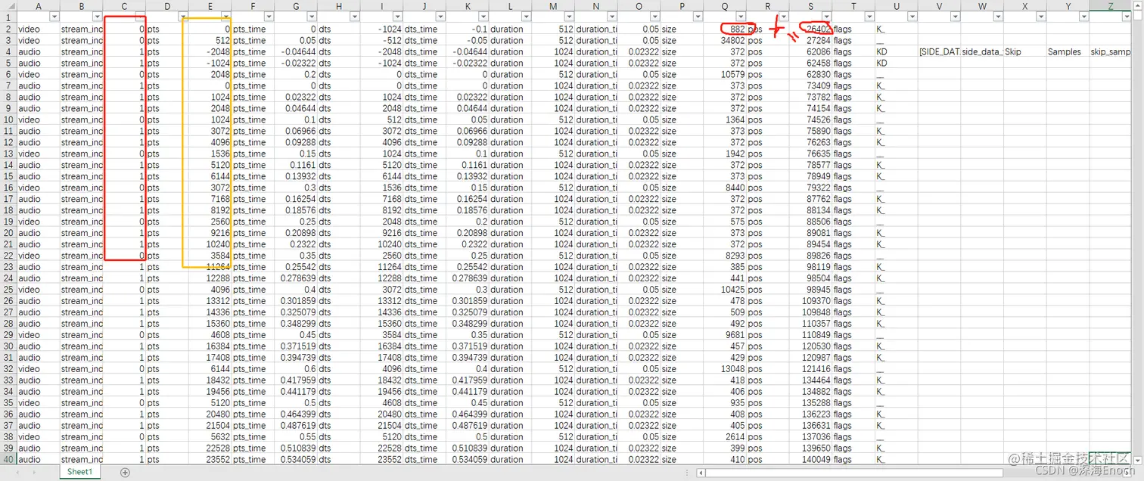Screen dimensions: 1144x481
Task: Click cell S3 containing 27284
Action: 811,41
